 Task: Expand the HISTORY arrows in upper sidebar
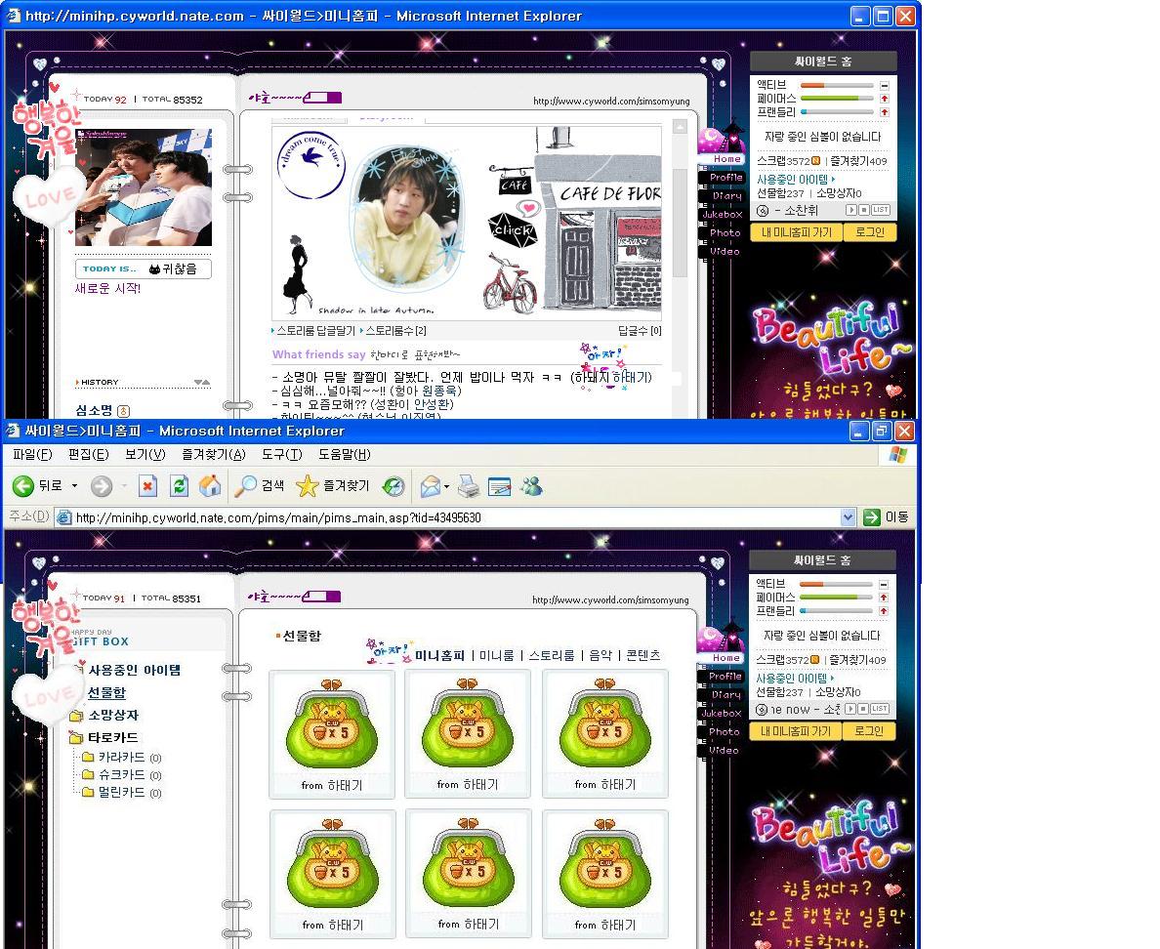pos(202,383)
